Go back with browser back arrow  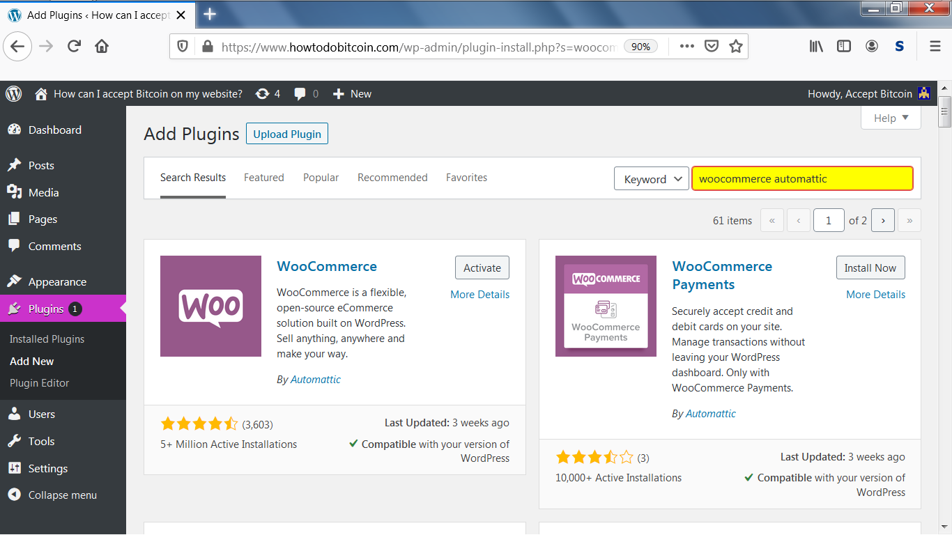17,47
